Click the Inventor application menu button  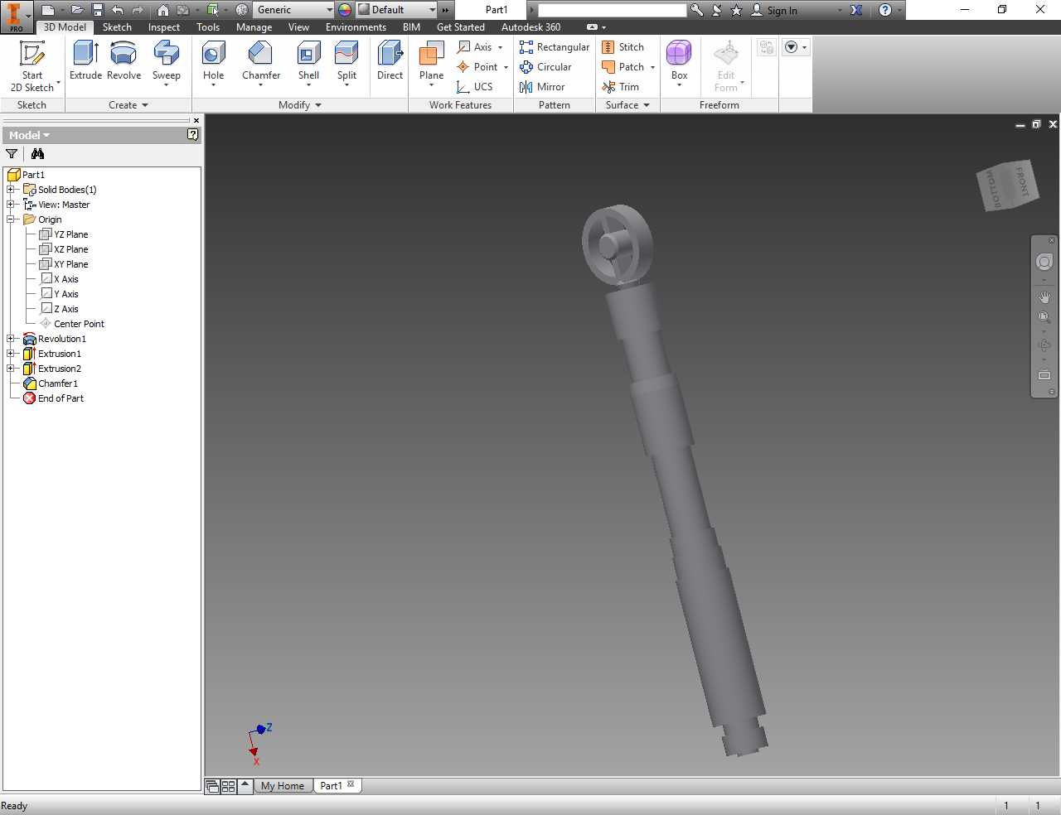pyautogui.click(x=16, y=17)
